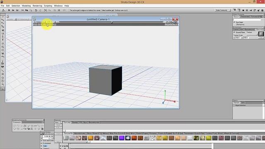Viewport: 265px width, 149px height.
Task: Click the texture scale x value field
Action: coord(237,38)
